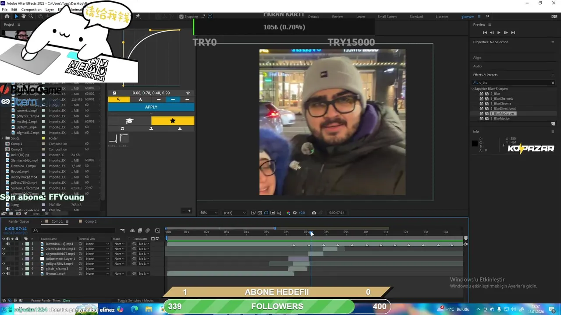The height and width of the screenshot is (315, 561).
Task: Hide video of the pd8ycc78iiv3.mp4 layer
Action: 4,264
